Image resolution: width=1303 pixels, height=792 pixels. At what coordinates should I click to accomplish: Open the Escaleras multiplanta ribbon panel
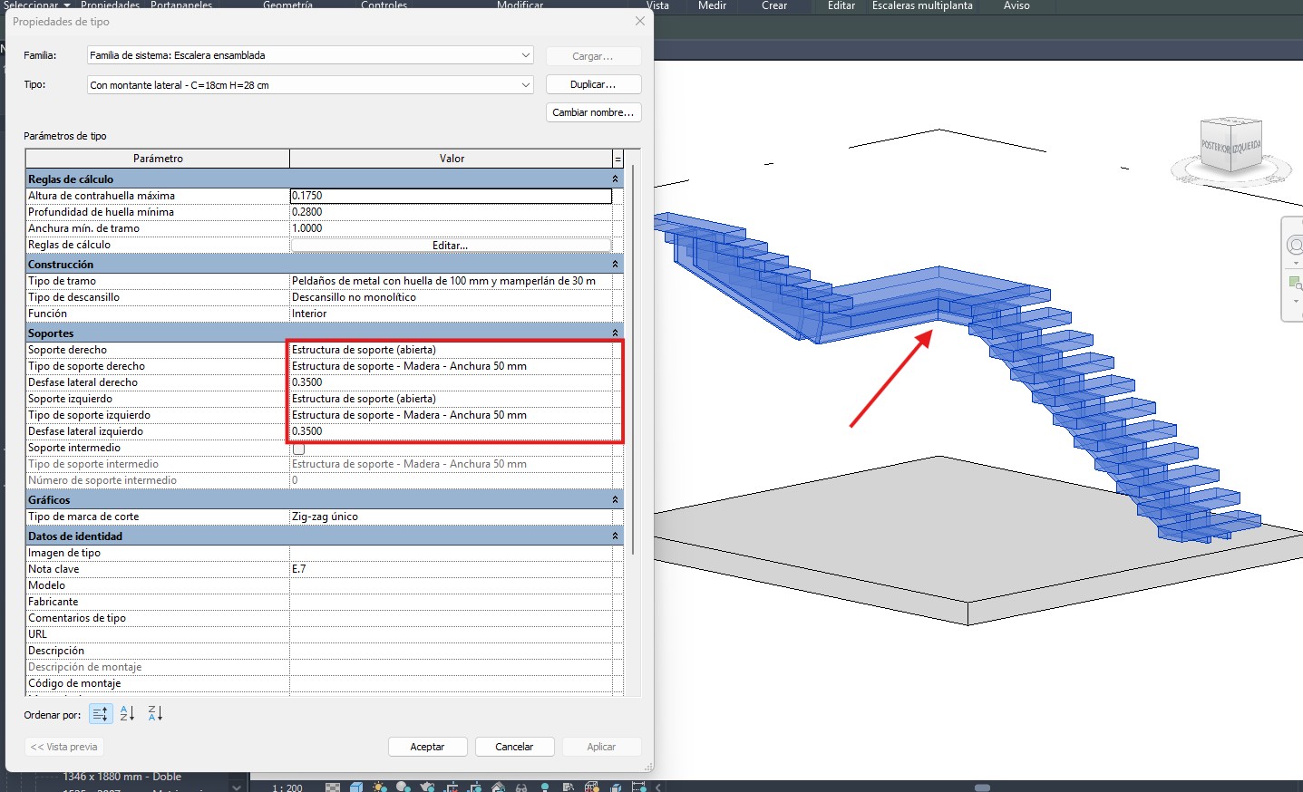click(921, 5)
